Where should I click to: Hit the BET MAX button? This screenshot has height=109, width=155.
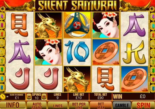pyautogui.click(x=101, y=105)
